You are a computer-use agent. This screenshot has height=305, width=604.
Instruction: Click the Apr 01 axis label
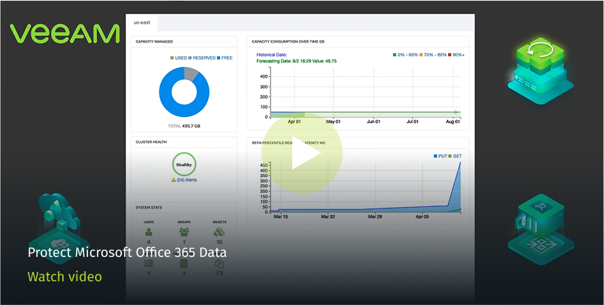coord(294,122)
